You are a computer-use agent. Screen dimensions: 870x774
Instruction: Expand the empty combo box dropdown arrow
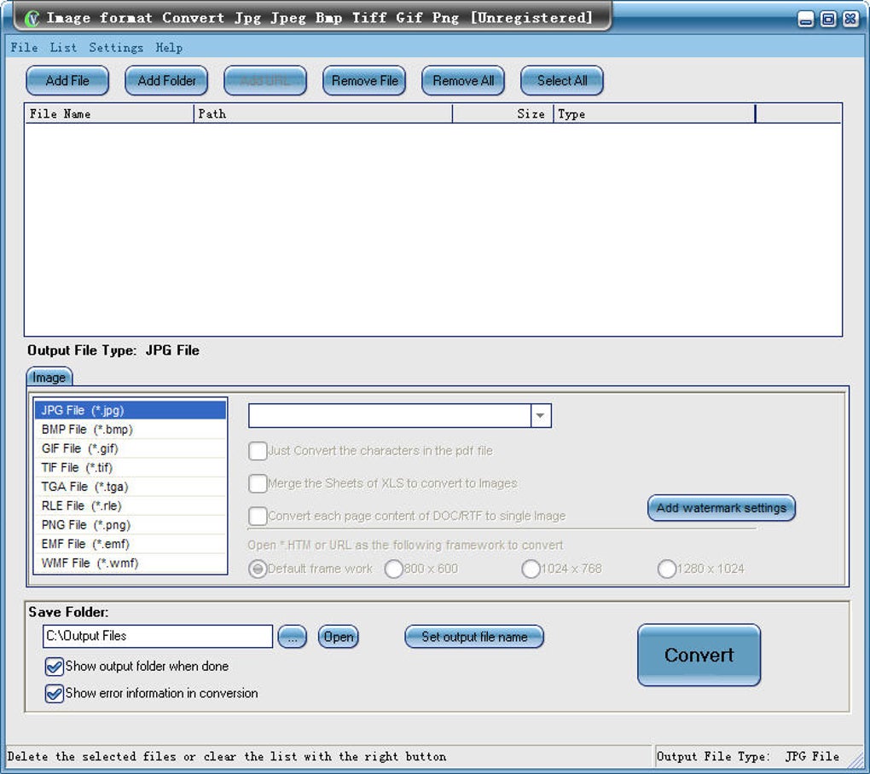point(541,416)
